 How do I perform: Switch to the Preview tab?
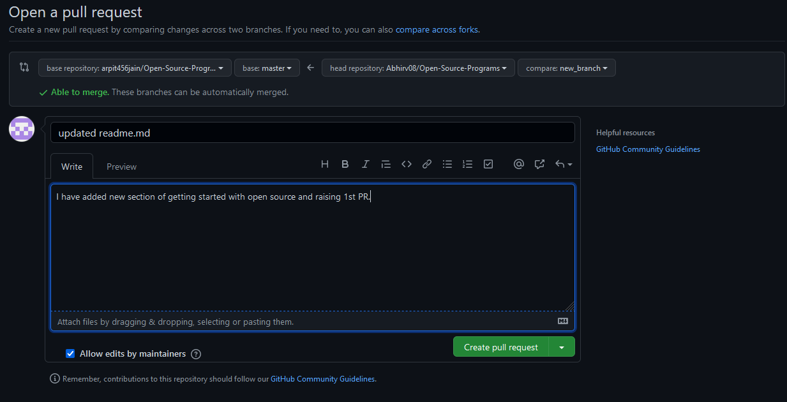pos(121,167)
